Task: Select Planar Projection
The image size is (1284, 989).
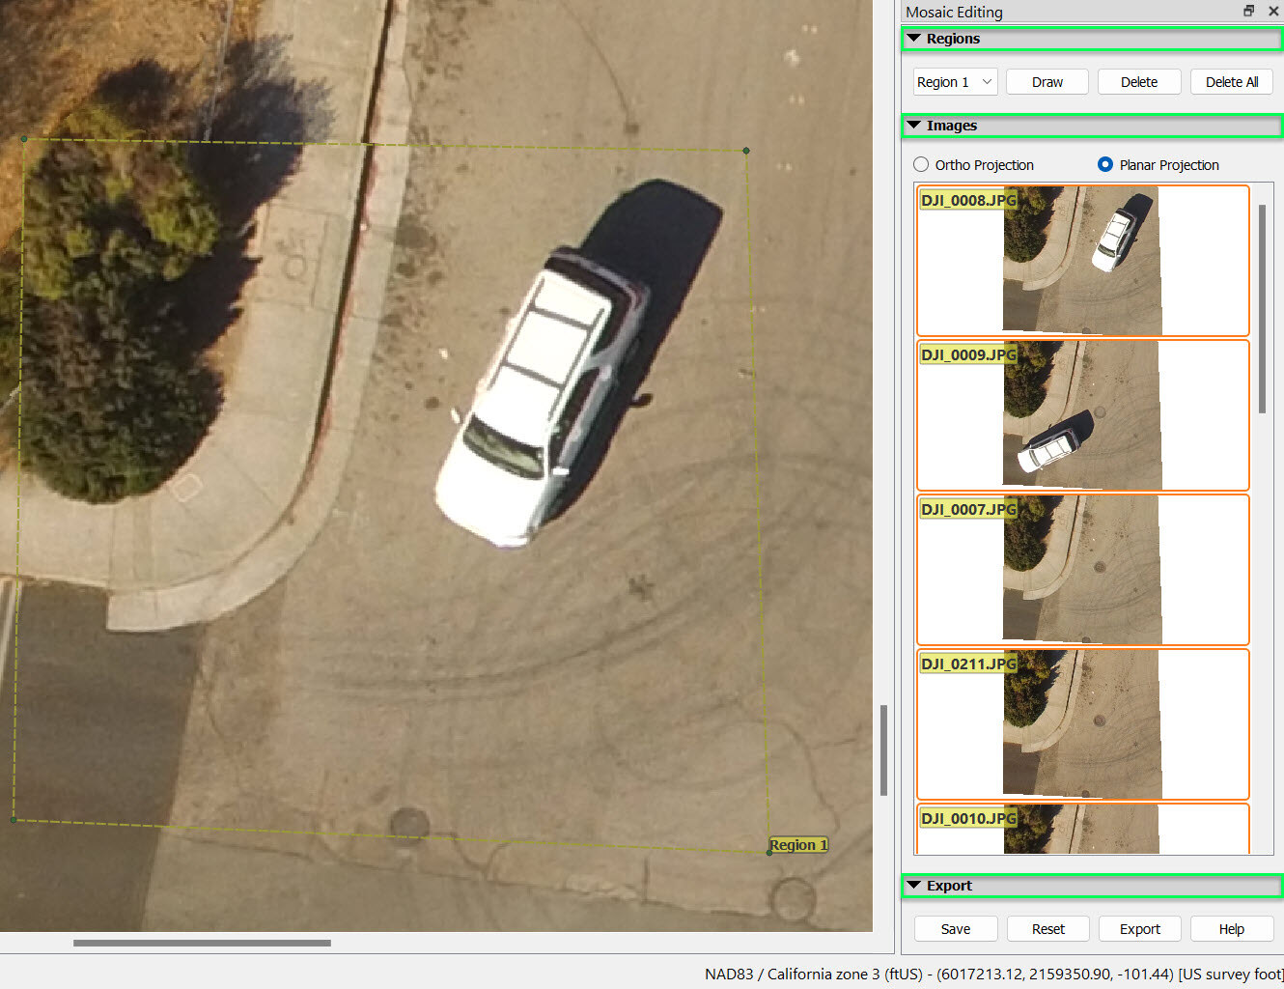Action: (1104, 164)
